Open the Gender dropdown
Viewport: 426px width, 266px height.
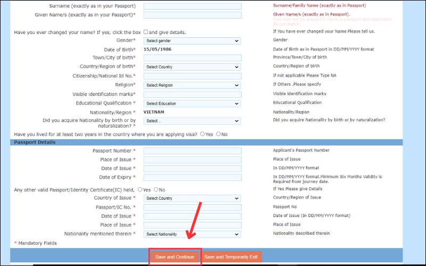click(192, 41)
